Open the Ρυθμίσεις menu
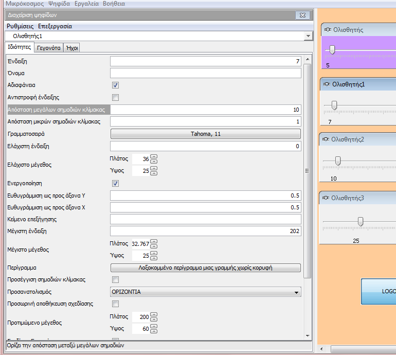This screenshot has width=396, height=355. tap(20, 26)
